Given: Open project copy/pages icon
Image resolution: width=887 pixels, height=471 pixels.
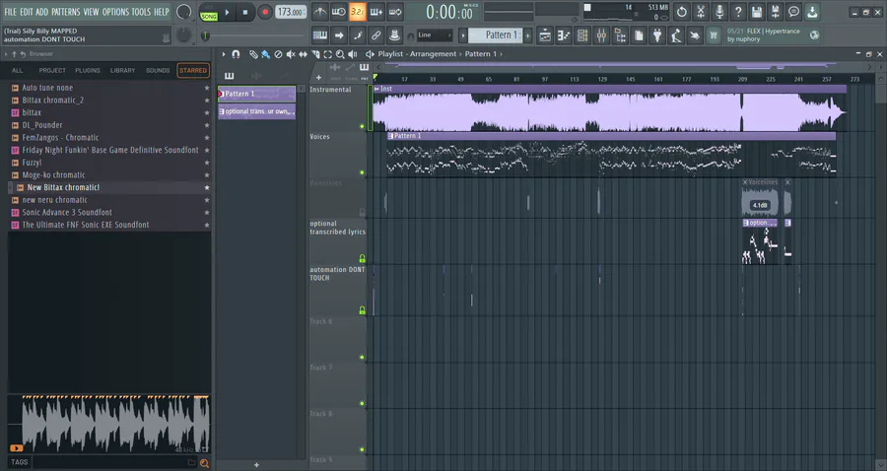Looking at the screenshot, I should tap(639, 35).
